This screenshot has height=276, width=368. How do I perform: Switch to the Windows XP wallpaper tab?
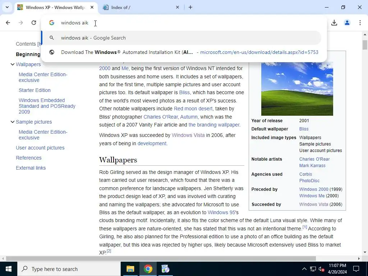pyautogui.click(x=56, y=7)
